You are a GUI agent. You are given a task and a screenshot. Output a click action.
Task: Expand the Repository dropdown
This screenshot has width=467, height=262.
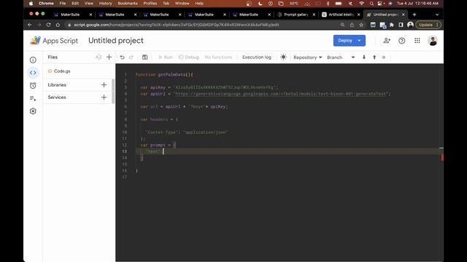(x=308, y=57)
